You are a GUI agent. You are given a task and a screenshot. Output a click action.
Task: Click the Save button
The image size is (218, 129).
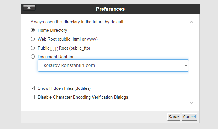(174, 117)
